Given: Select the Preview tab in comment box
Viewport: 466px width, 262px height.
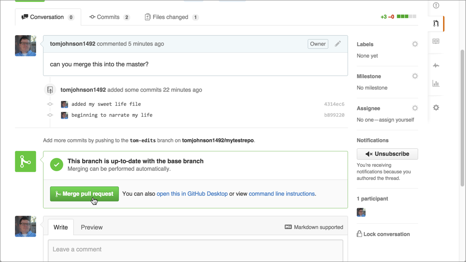Looking at the screenshot, I should point(92,227).
